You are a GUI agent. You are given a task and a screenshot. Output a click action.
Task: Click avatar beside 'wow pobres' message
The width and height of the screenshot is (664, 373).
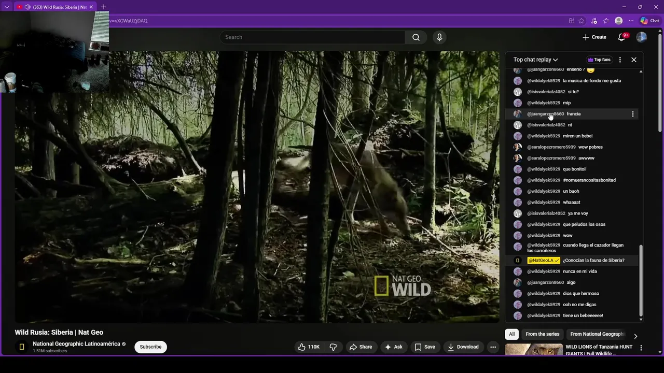[x=518, y=147]
